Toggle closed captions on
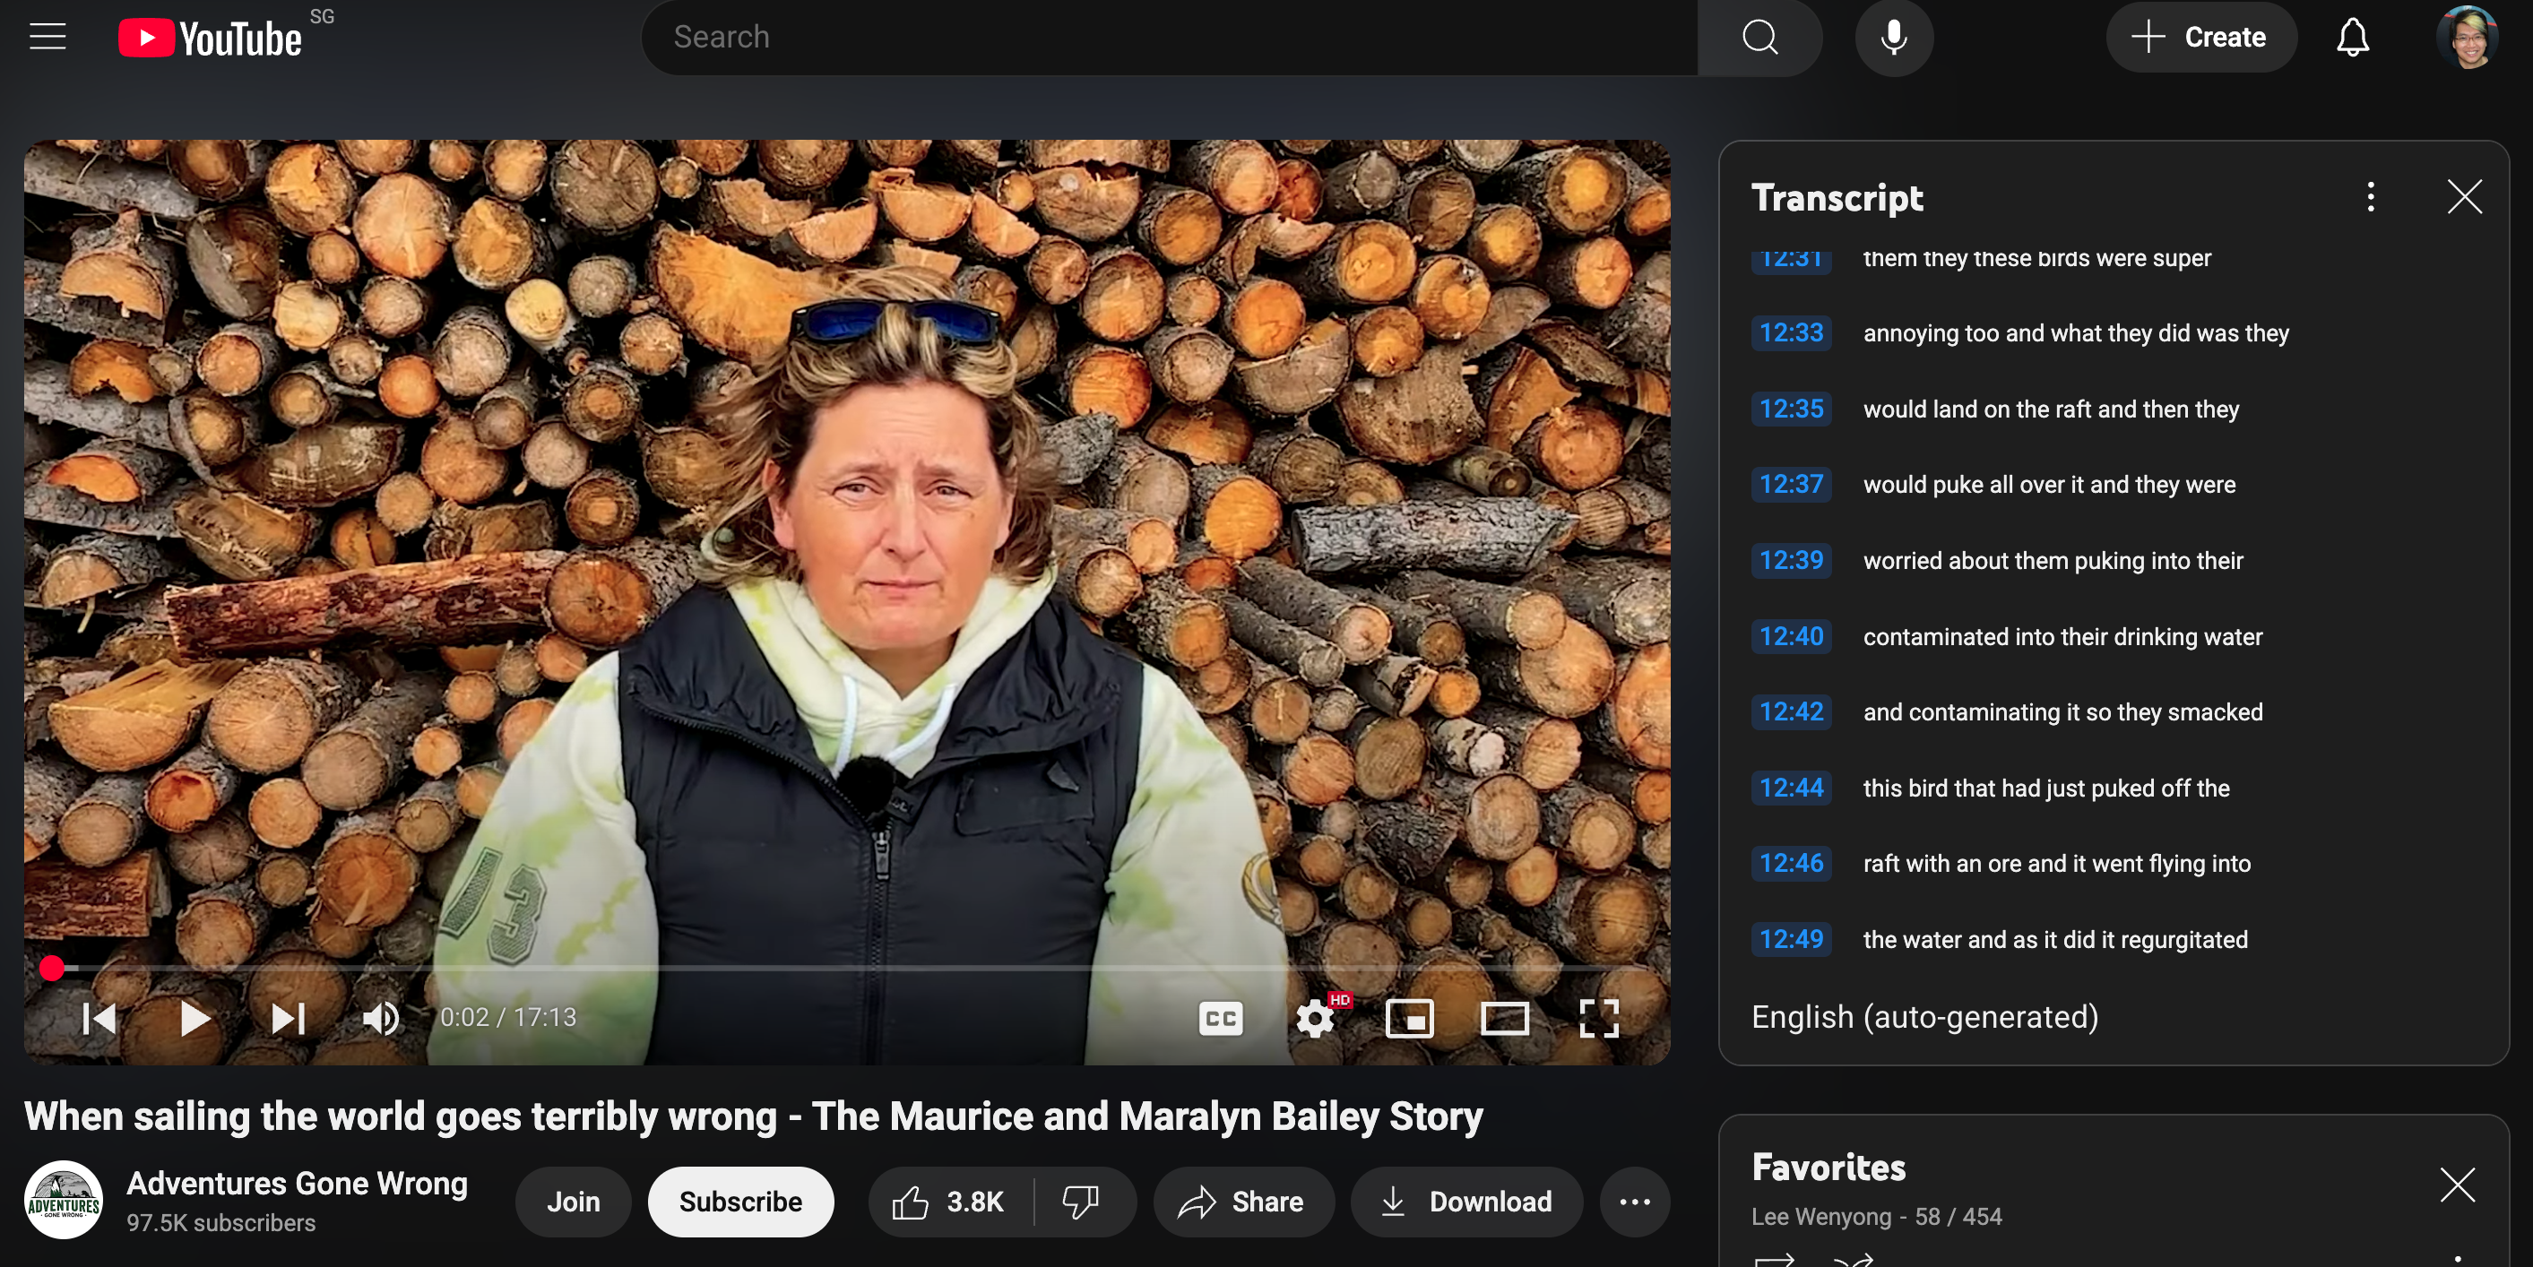This screenshot has width=2533, height=1267. coord(1220,1018)
